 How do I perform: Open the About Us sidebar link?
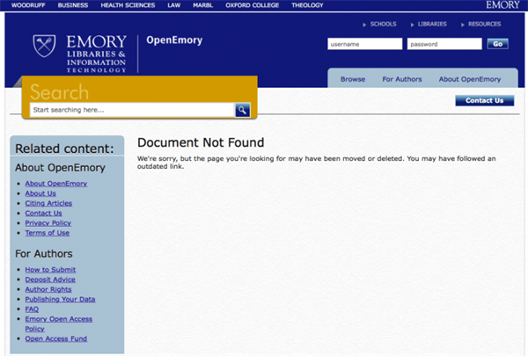(40, 193)
